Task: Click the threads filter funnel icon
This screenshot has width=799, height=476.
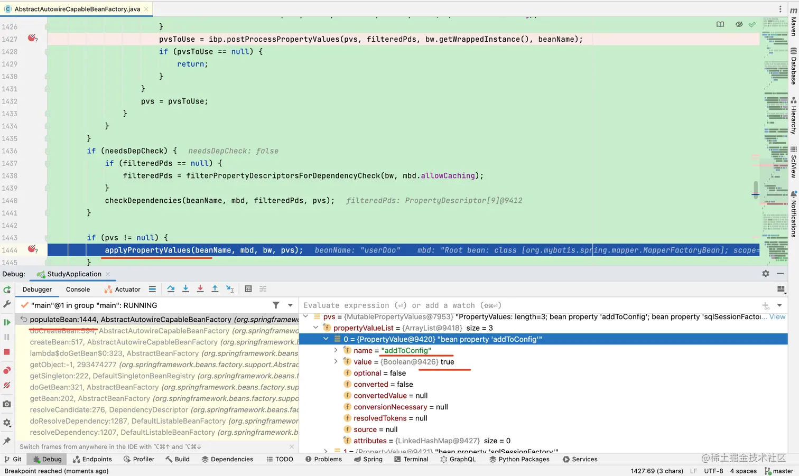Action: (x=276, y=305)
